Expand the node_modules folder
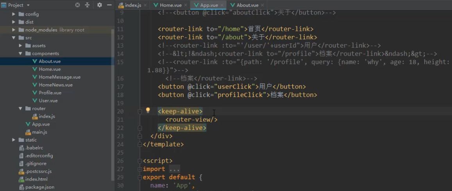Viewport: 452px width, 191px height. [14, 30]
